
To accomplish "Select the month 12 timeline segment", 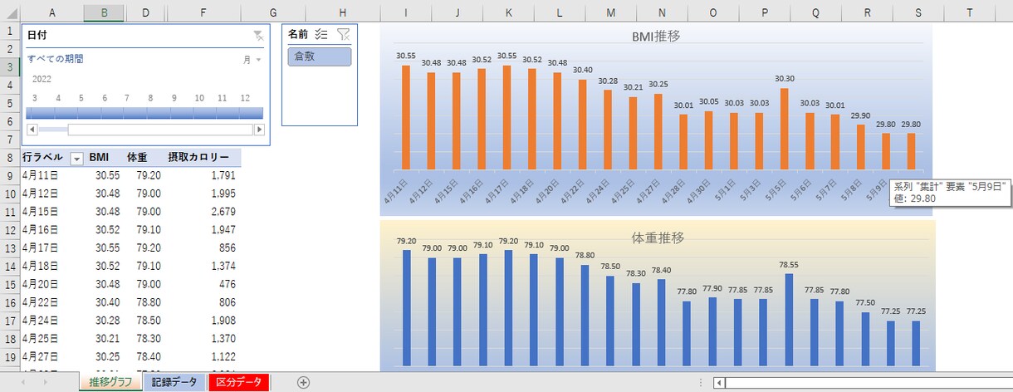I will point(246,113).
